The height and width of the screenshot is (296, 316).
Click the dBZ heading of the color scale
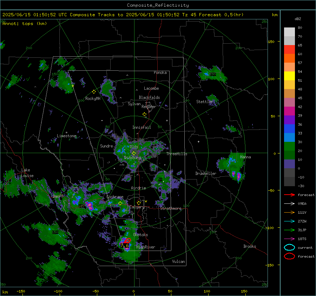(x=298, y=19)
